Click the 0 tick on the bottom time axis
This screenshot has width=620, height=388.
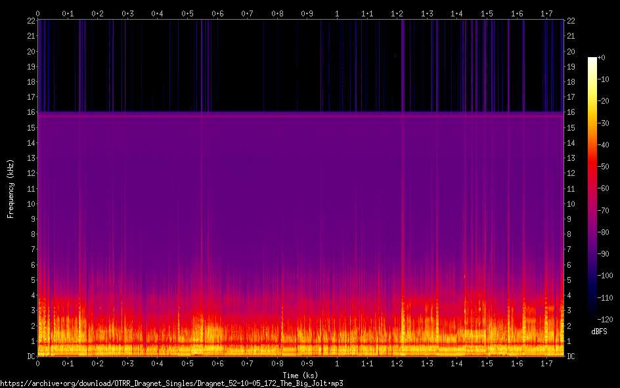pos(38,363)
